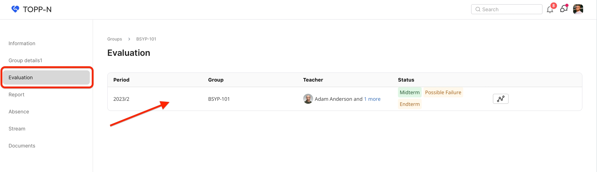Click the evaluation chart graph icon button
The width and height of the screenshot is (597, 172).
pyautogui.click(x=500, y=99)
